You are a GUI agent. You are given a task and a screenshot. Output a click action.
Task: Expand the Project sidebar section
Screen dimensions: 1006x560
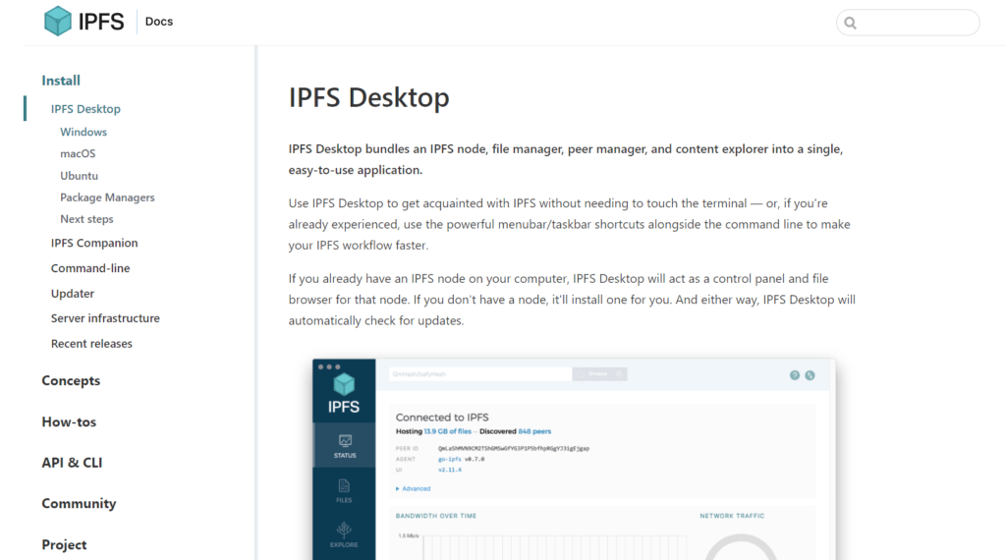coord(64,544)
